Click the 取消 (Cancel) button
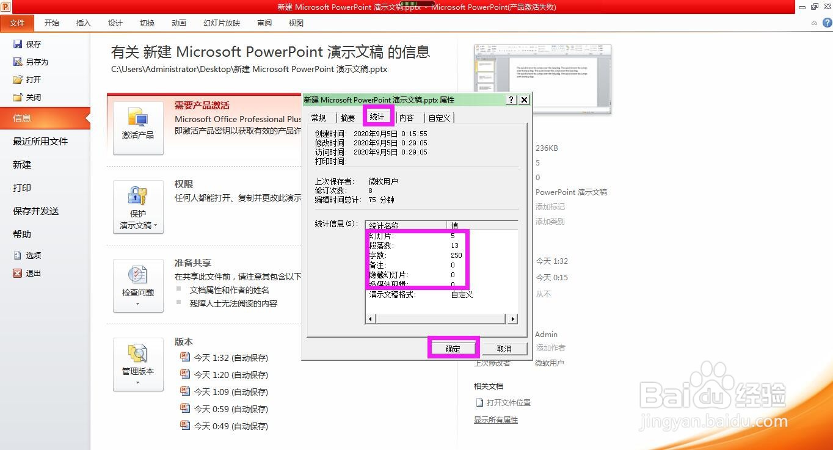The image size is (833, 450). coord(504,349)
